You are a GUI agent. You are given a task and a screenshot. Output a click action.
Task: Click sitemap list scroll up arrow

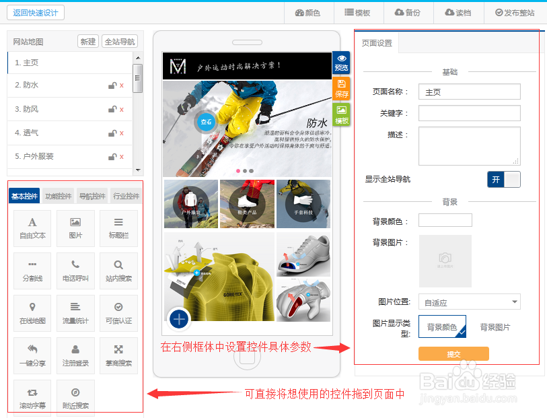click(x=138, y=58)
